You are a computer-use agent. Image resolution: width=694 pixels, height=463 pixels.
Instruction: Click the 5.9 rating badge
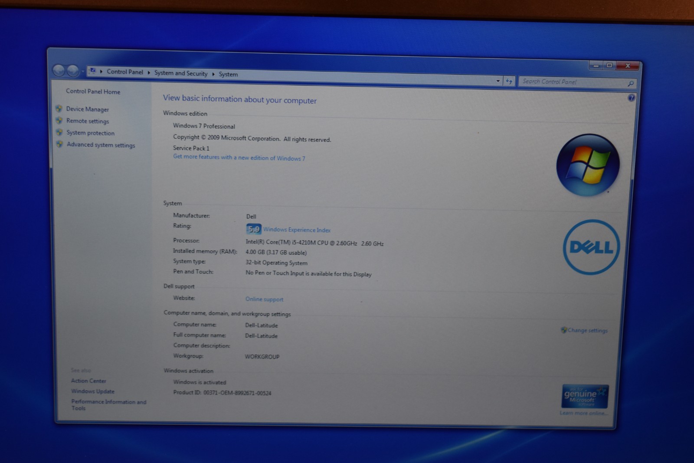(253, 229)
